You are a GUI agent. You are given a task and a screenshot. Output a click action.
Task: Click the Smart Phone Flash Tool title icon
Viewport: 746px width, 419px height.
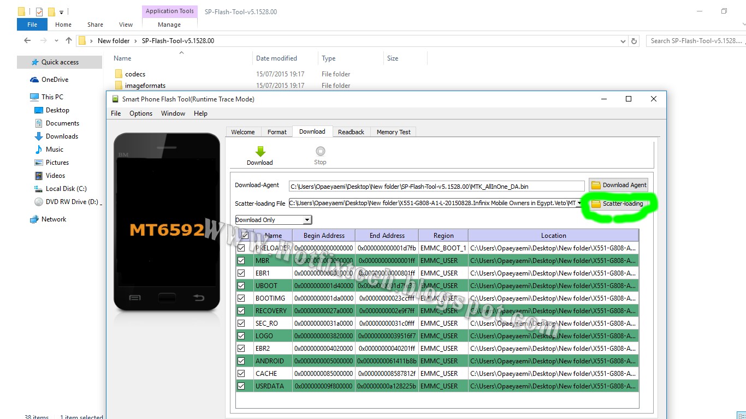115,99
